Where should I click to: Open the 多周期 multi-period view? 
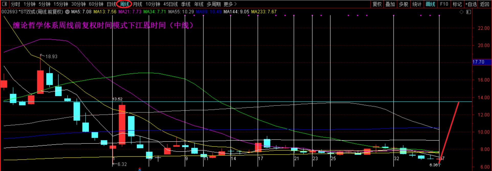pyautogui.click(x=214, y=4)
